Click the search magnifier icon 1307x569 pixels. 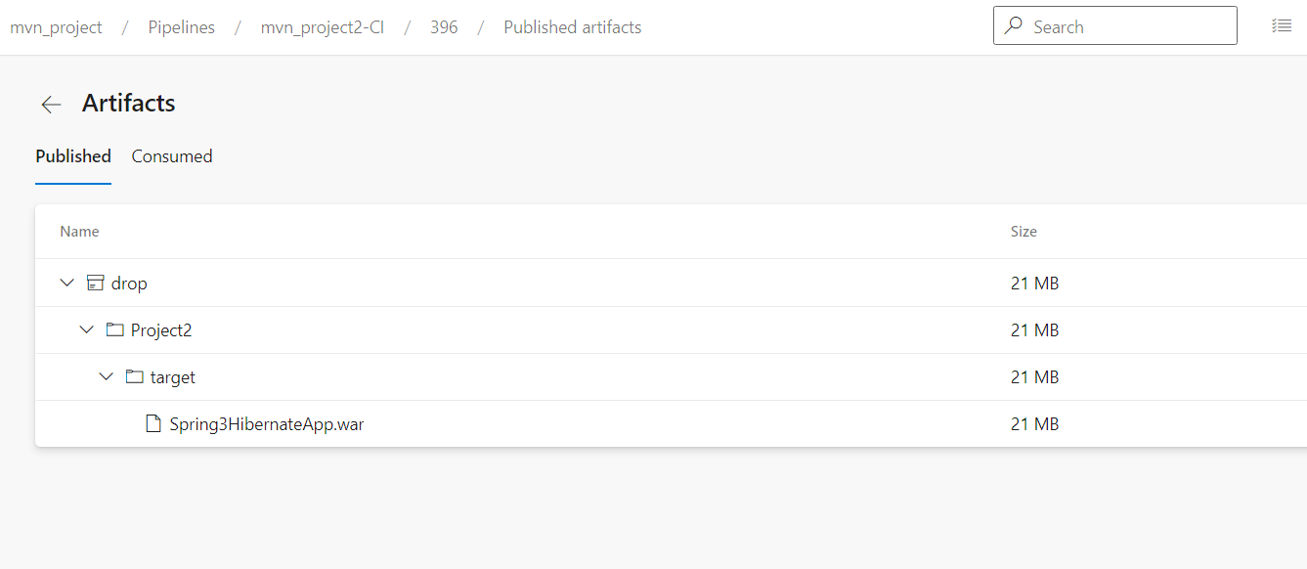[1014, 26]
